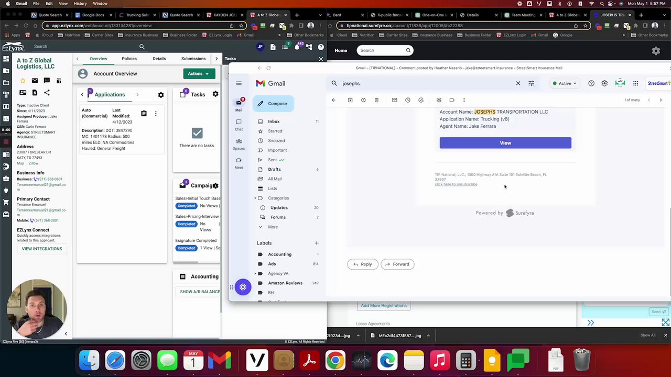Archive the open Gmail message

coord(350,100)
